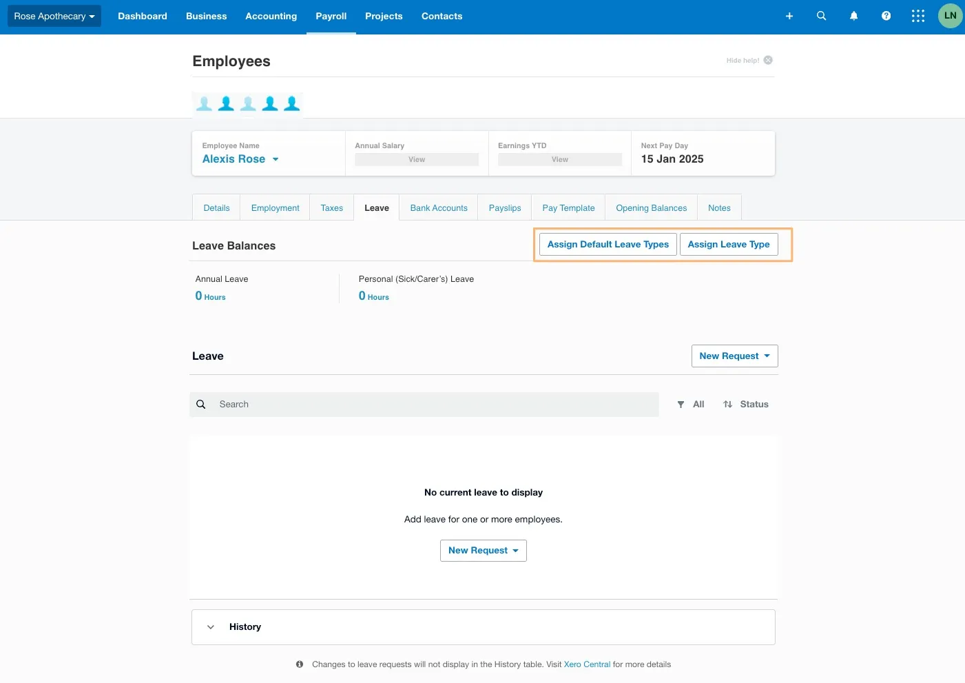Viewport: 965px width, 683px height.
Task: Click the plus icon to create new
Action: [789, 16]
